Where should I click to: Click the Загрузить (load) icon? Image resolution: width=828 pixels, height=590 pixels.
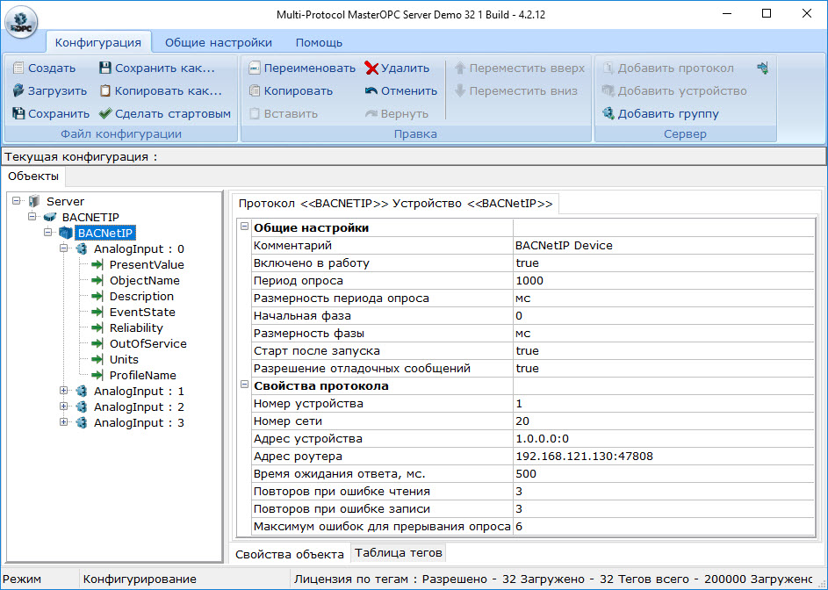pos(18,90)
